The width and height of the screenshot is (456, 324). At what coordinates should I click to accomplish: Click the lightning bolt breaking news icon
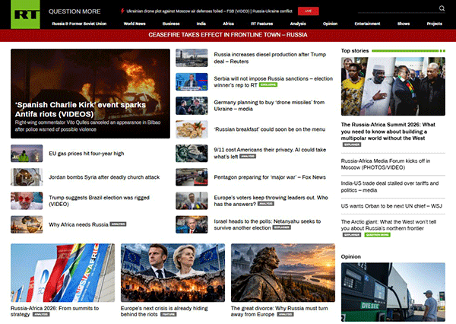pyautogui.click(x=122, y=11)
